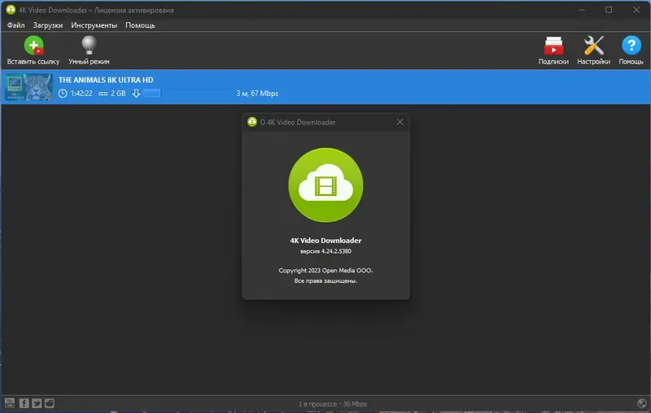Open the YouTube icon in status bar
This screenshot has width=651, height=413.
click(10, 403)
